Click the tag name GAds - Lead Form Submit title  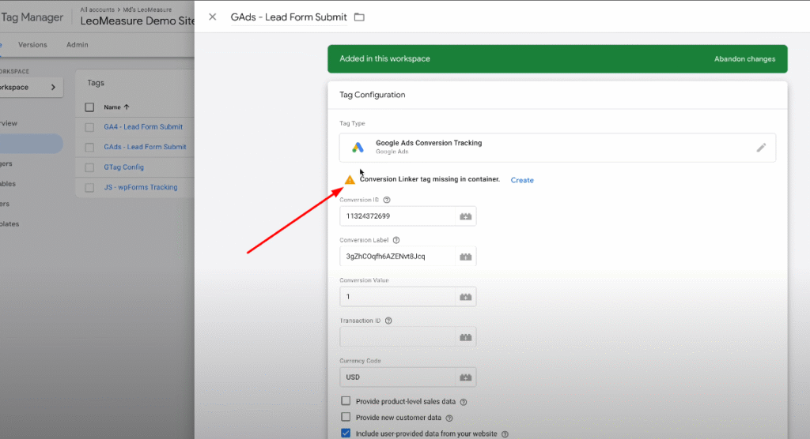(x=288, y=17)
